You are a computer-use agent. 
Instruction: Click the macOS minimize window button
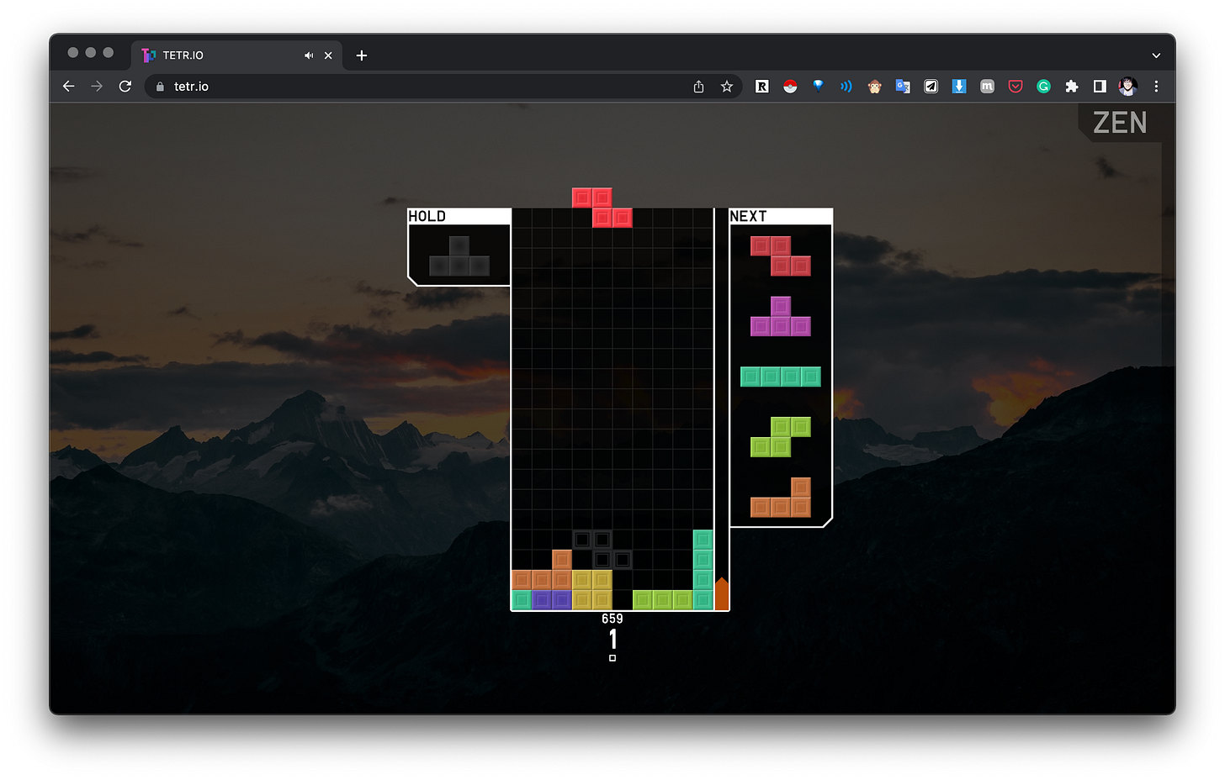click(91, 52)
